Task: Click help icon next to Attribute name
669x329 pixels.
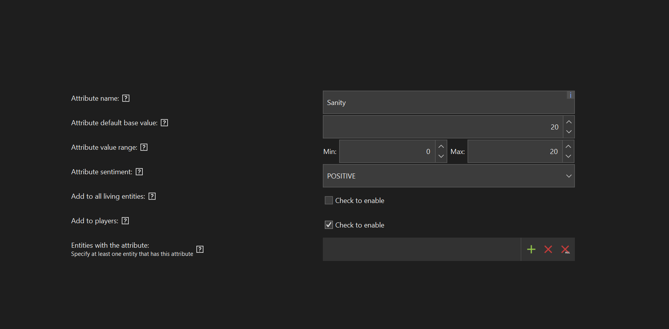Action: pyautogui.click(x=126, y=98)
